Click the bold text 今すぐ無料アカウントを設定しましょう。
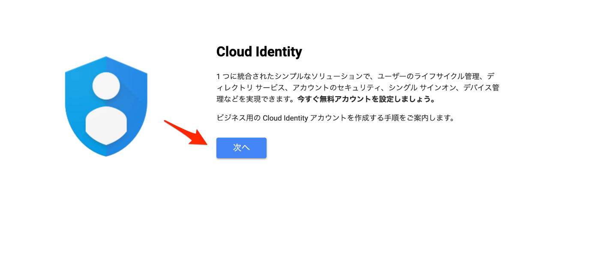Viewport: 600px width, 268px height. click(366, 99)
